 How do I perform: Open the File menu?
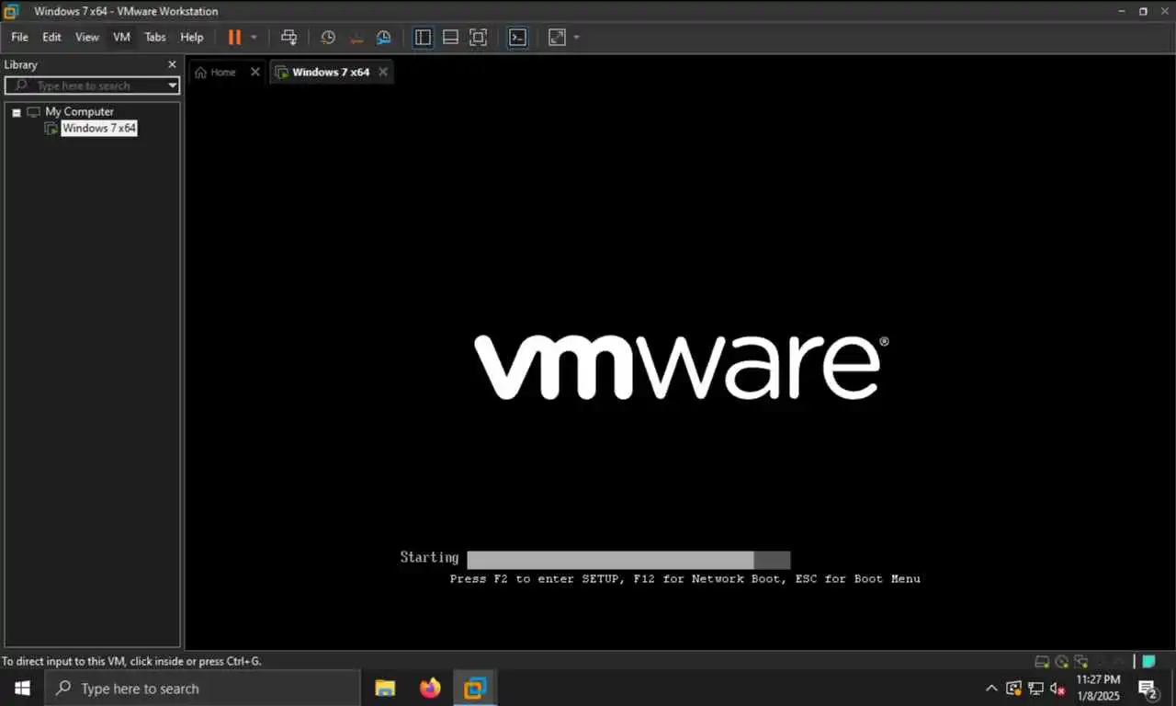click(19, 38)
